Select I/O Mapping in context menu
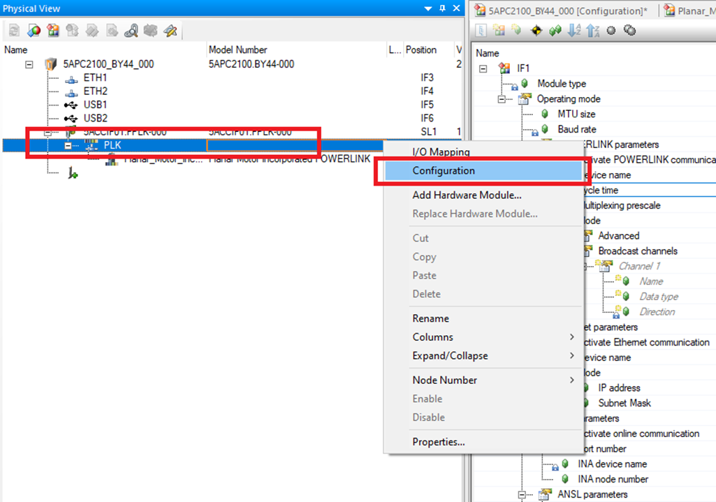The width and height of the screenshot is (716, 502). (441, 152)
